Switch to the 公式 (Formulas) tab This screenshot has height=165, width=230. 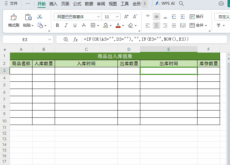pos(77,4)
